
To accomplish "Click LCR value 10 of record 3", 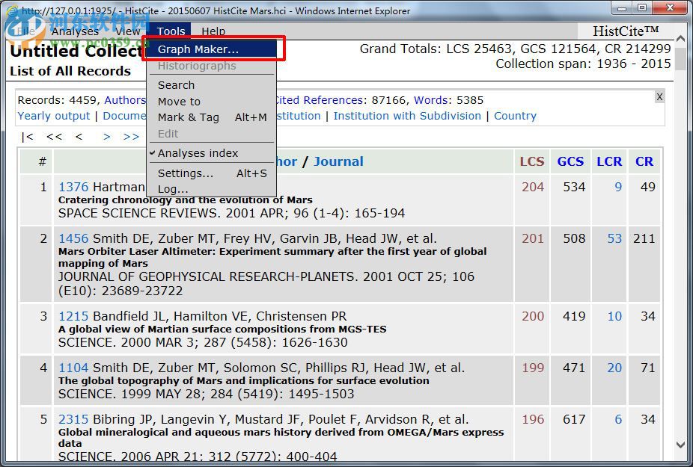I will point(614,317).
